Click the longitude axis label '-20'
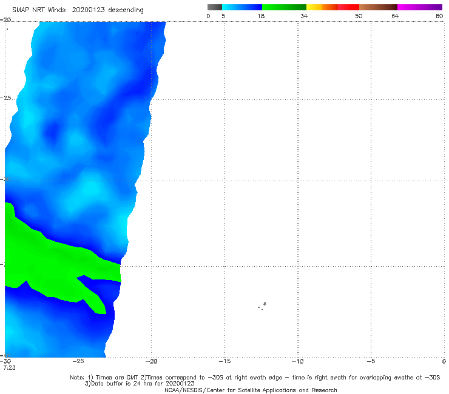449x394 pixels. point(151,361)
